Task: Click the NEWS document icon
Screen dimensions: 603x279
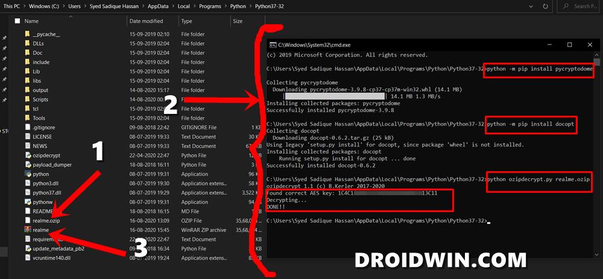Action: click(27, 146)
